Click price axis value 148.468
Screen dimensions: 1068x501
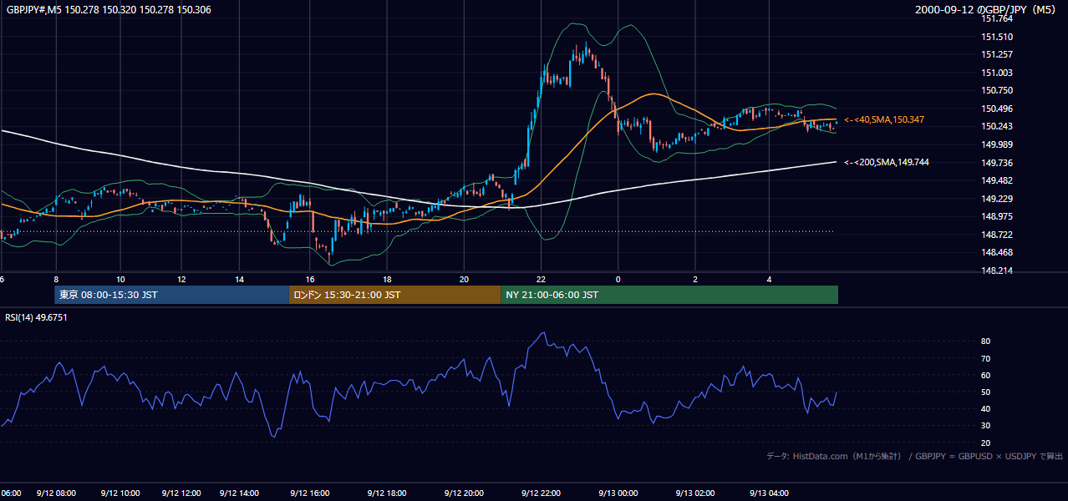pos(998,252)
